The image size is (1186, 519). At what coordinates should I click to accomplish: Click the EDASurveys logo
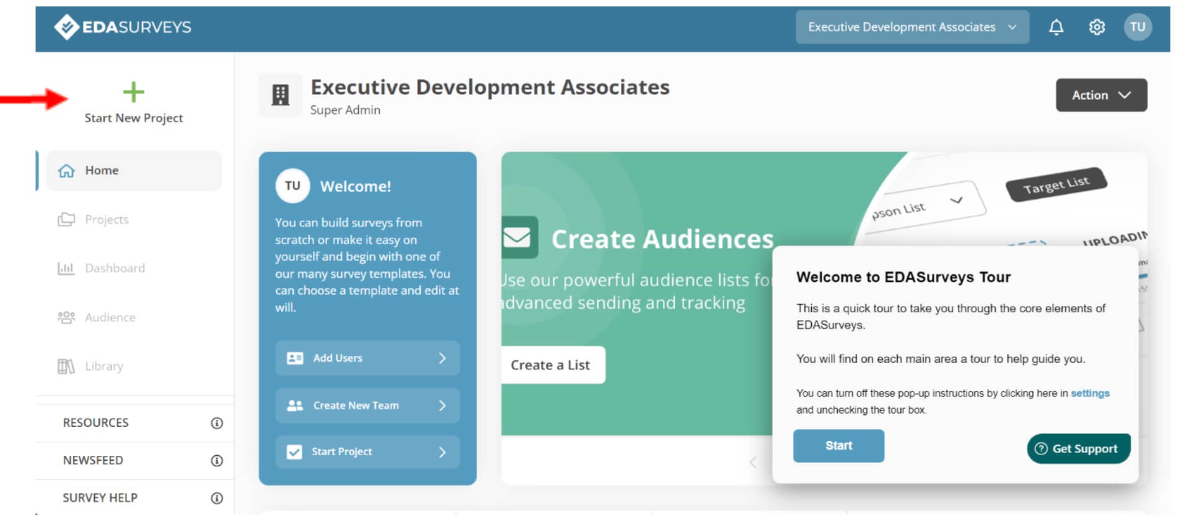tap(123, 27)
